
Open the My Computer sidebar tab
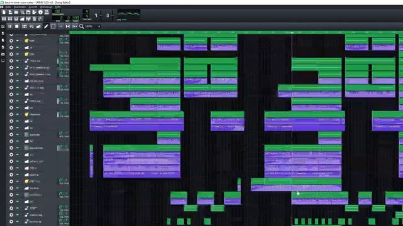click(3, 61)
